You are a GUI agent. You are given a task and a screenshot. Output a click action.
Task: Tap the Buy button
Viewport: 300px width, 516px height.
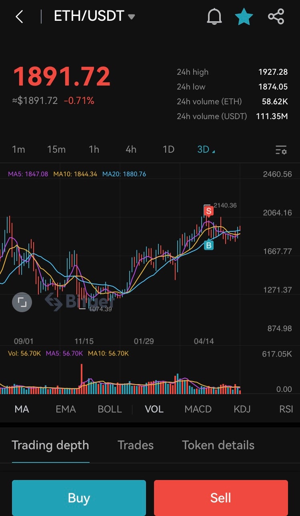79,498
